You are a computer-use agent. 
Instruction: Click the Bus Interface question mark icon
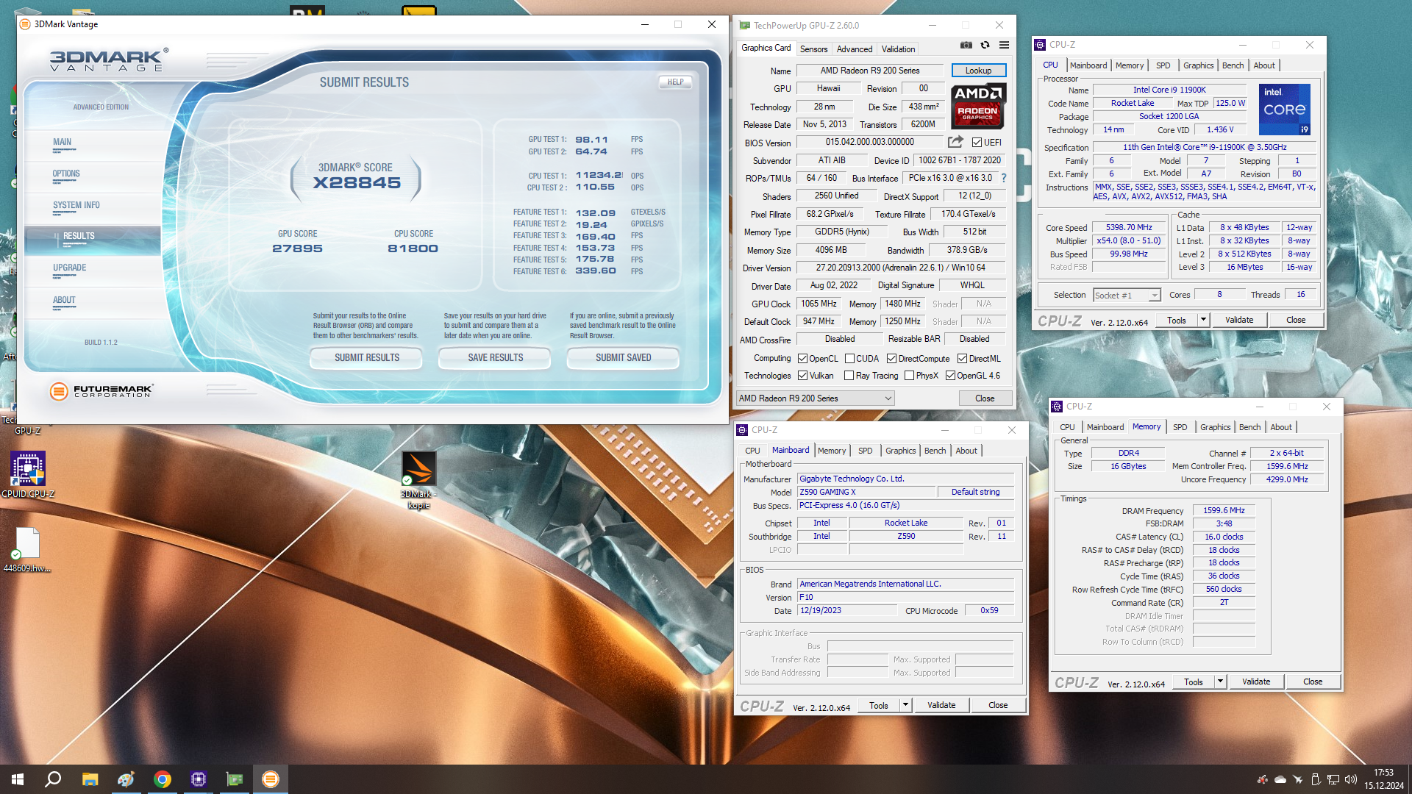click(1004, 178)
